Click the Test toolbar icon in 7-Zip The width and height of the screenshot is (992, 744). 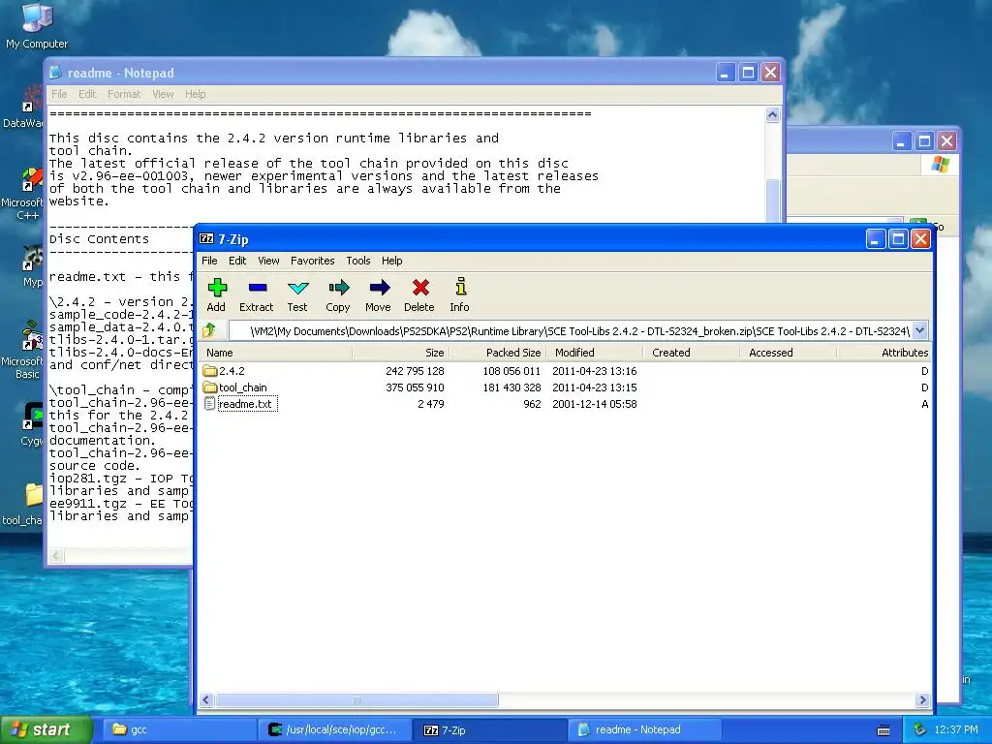[297, 294]
